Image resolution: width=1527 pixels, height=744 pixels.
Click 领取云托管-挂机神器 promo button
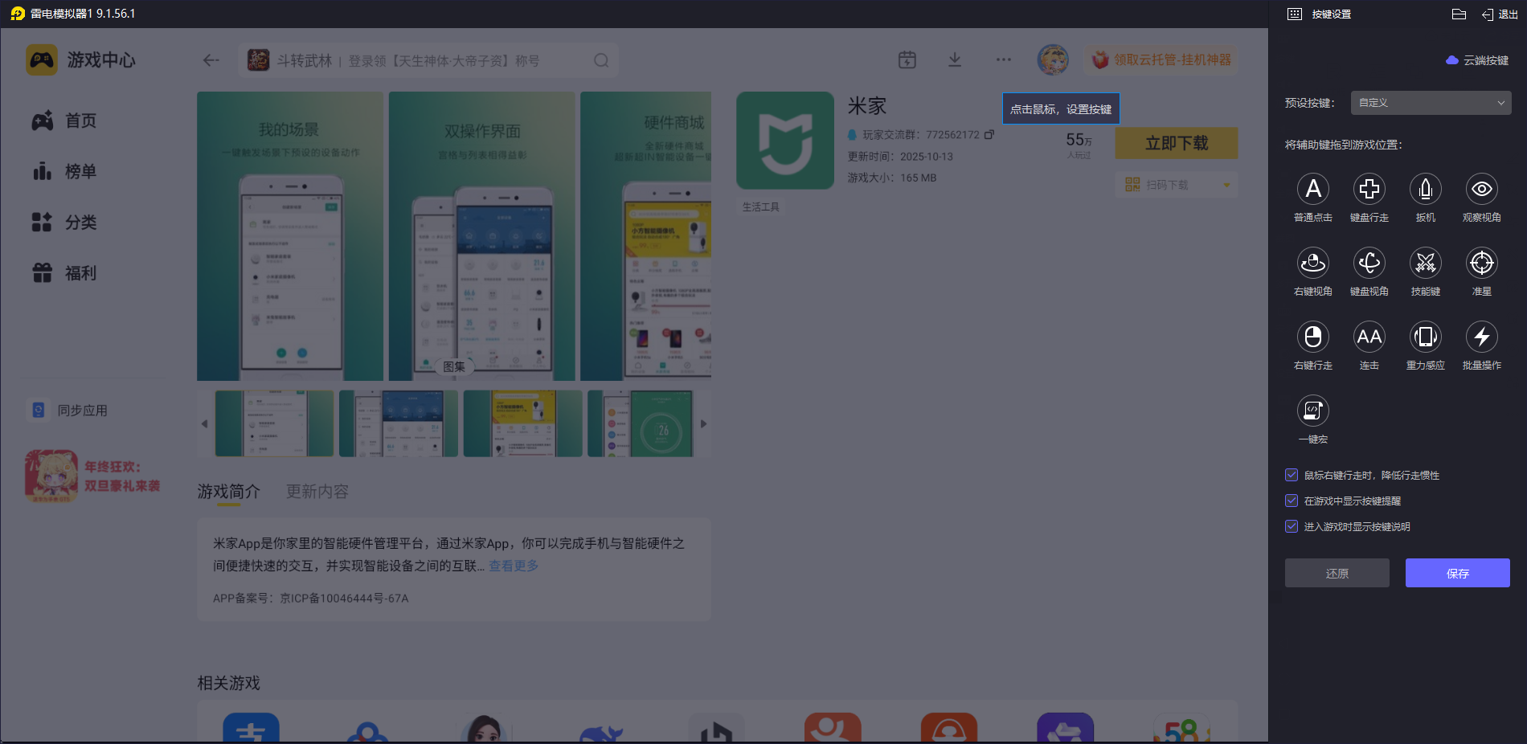[x=1161, y=60]
